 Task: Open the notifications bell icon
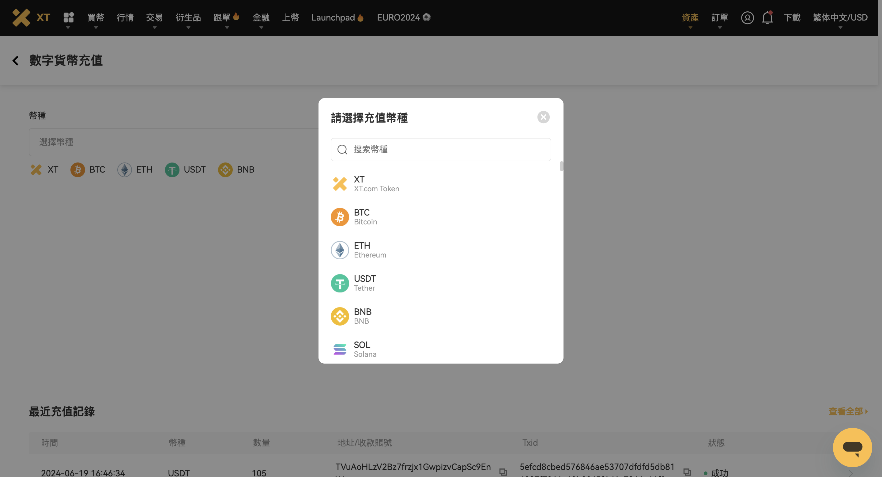pyautogui.click(x=767, y=17)
